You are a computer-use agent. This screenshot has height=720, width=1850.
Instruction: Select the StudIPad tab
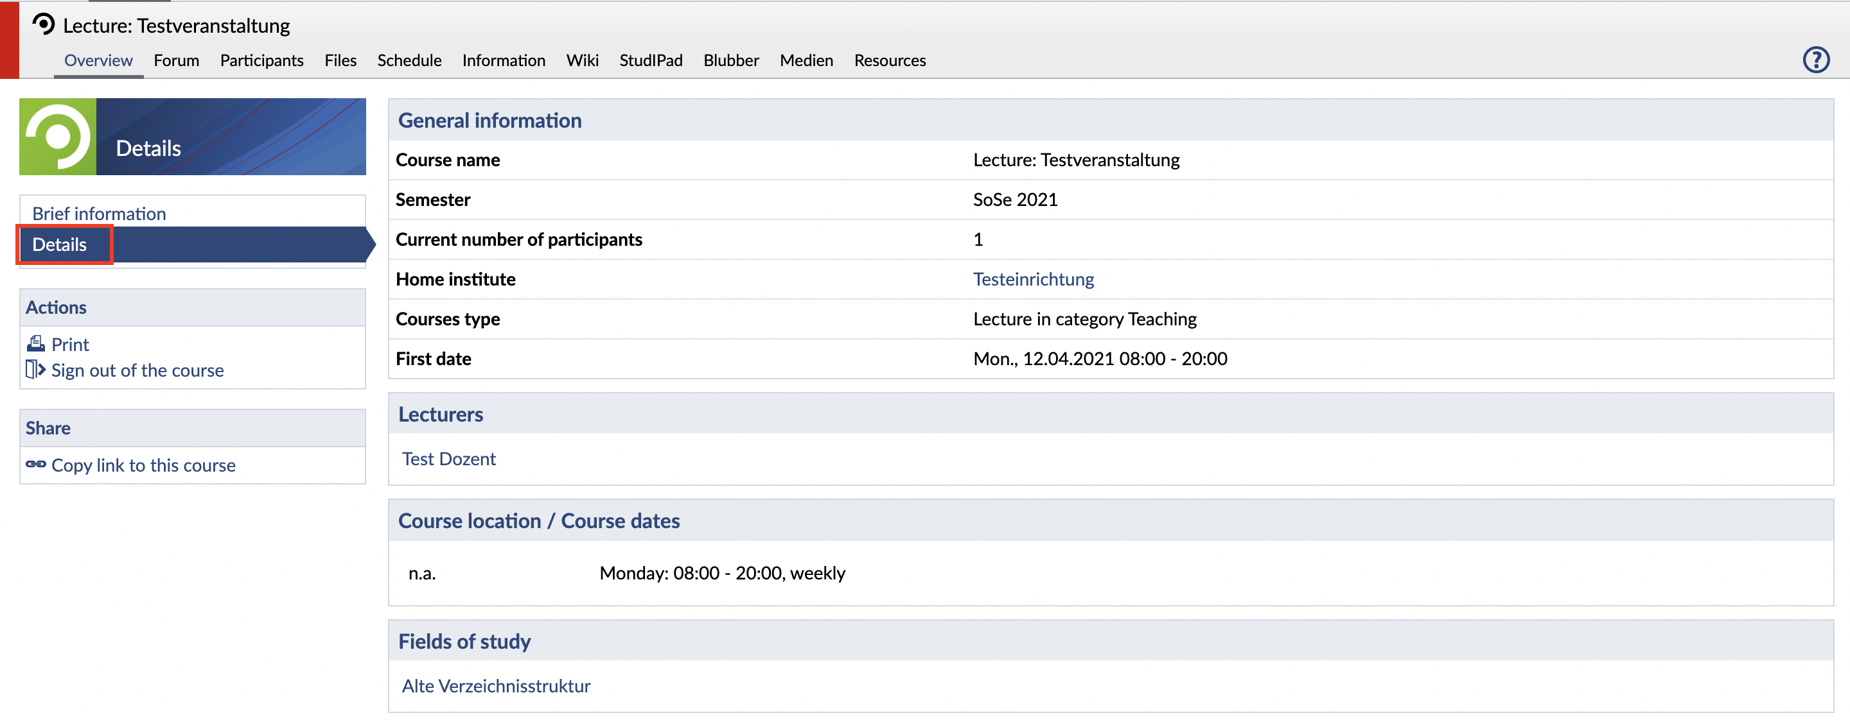[x=651, y=60]
